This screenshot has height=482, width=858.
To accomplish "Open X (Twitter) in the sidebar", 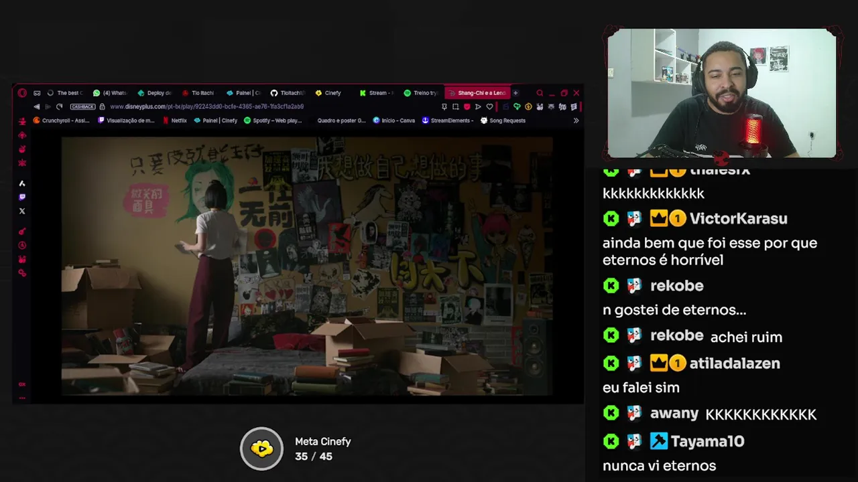I will pos(22,211).
